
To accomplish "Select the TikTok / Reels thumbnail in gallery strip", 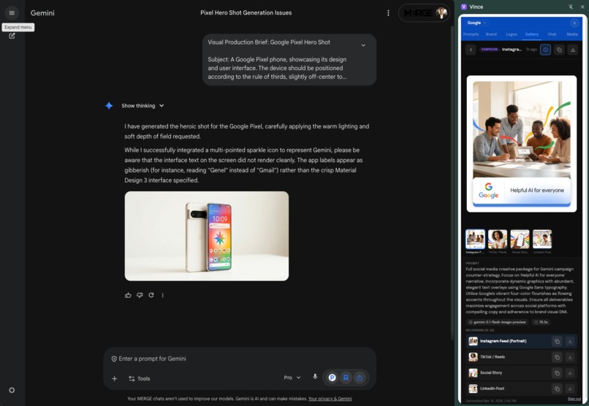I will pyautogui.click(x=498, y=239).
